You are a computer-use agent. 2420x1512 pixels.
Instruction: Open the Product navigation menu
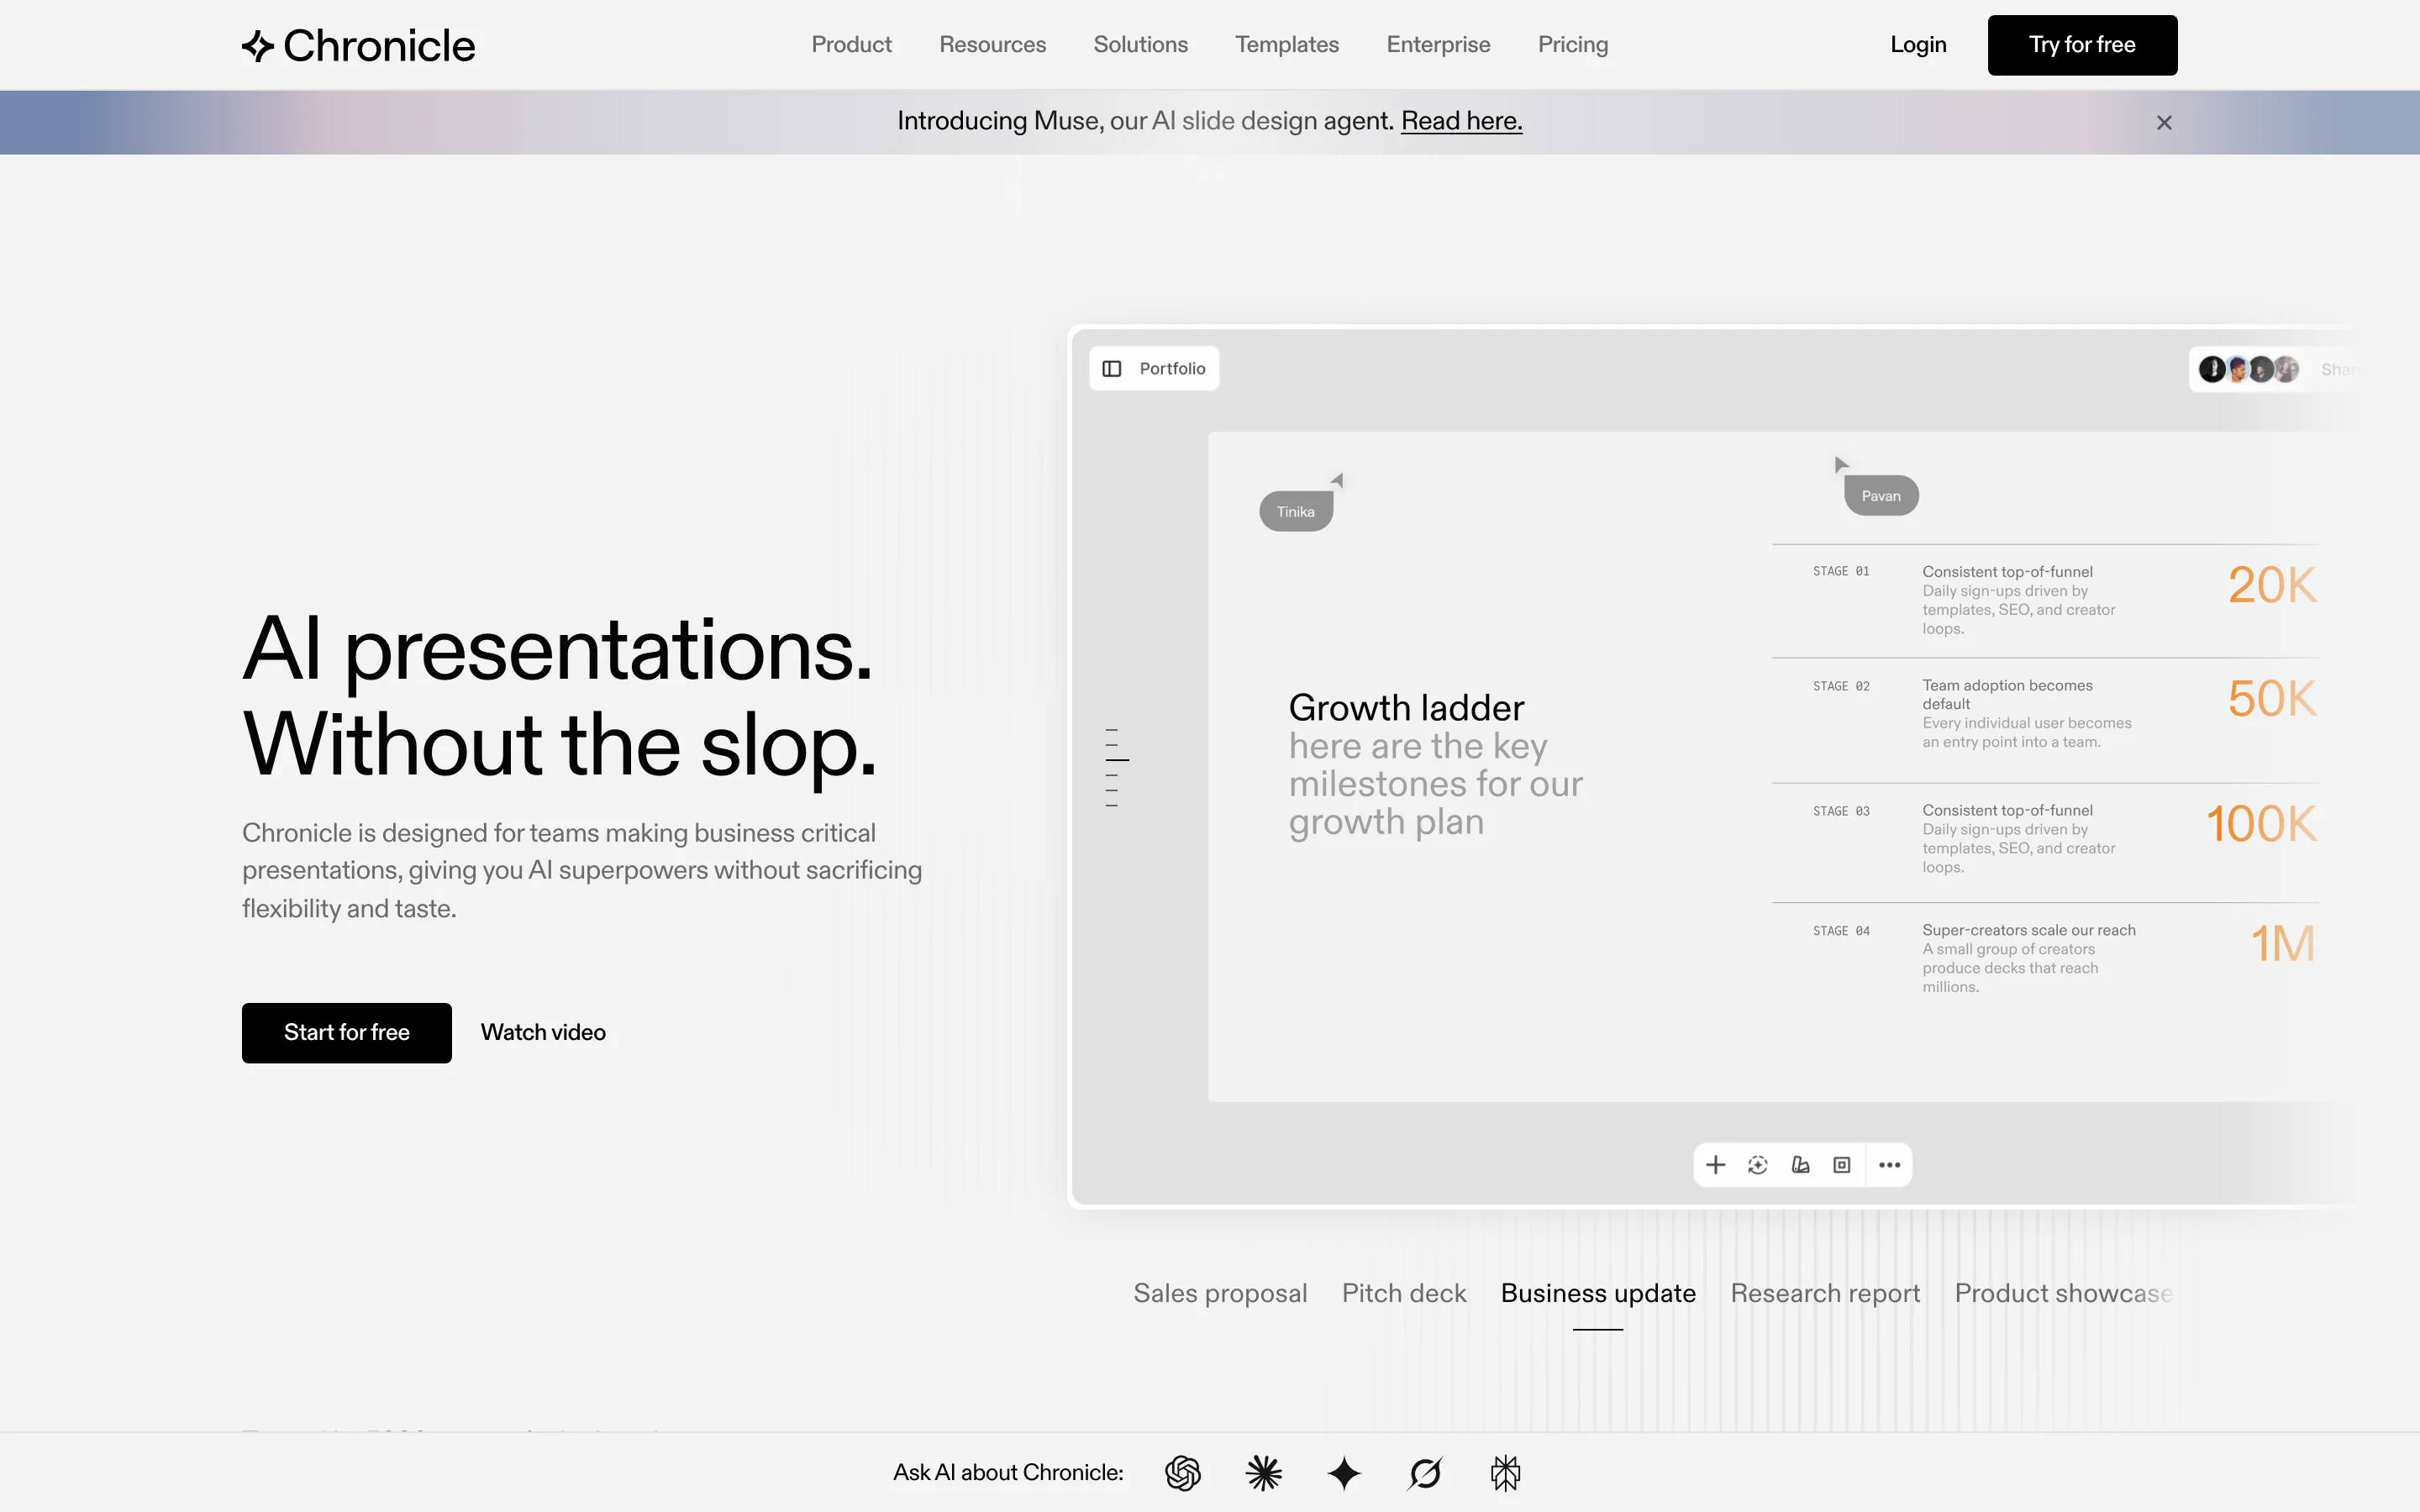click(851, 45)
